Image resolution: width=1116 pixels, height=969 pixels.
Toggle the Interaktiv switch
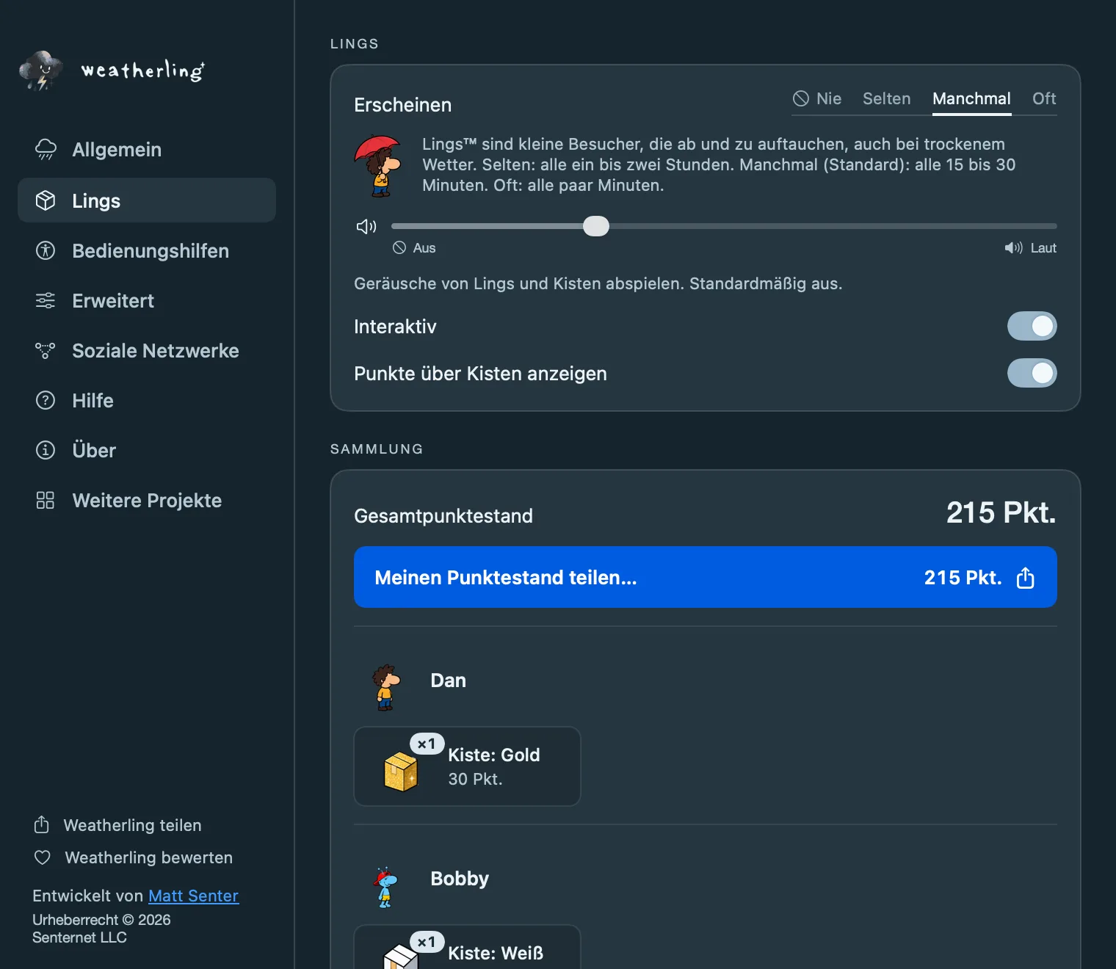(1032, 327)
